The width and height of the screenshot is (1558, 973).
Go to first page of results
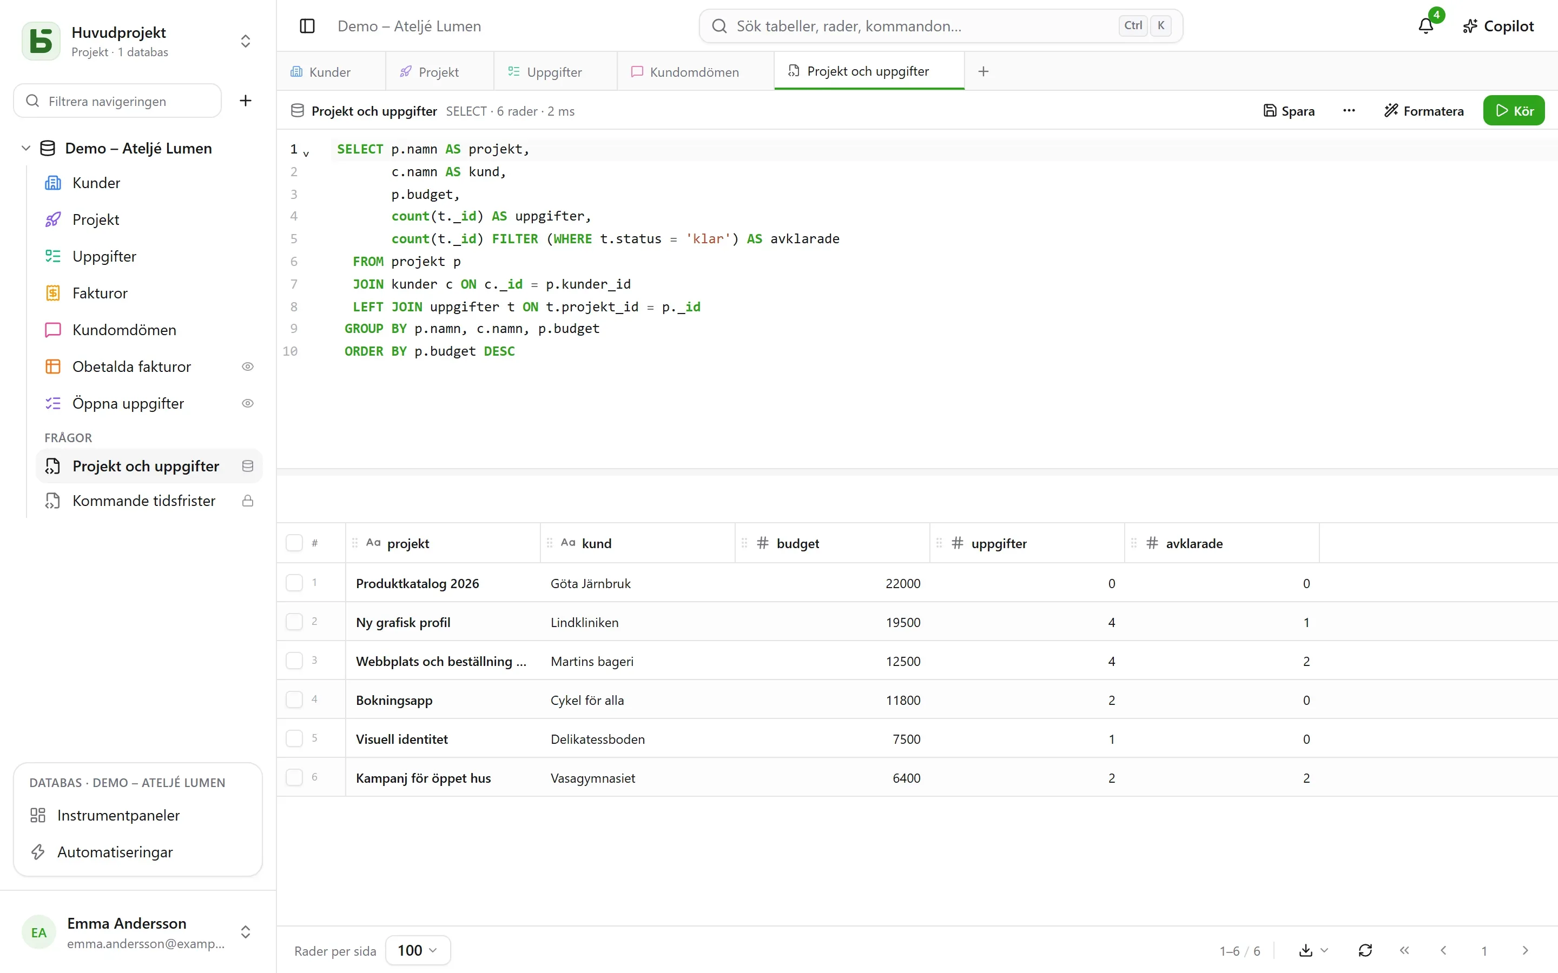[1404, 950]
